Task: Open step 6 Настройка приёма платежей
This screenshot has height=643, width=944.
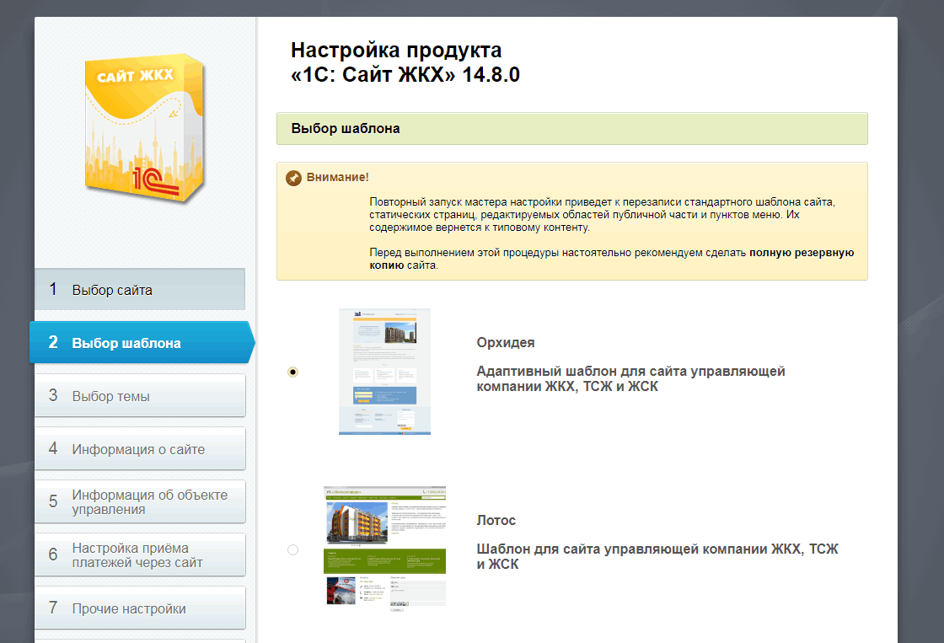Action: [x=140, y=555]
